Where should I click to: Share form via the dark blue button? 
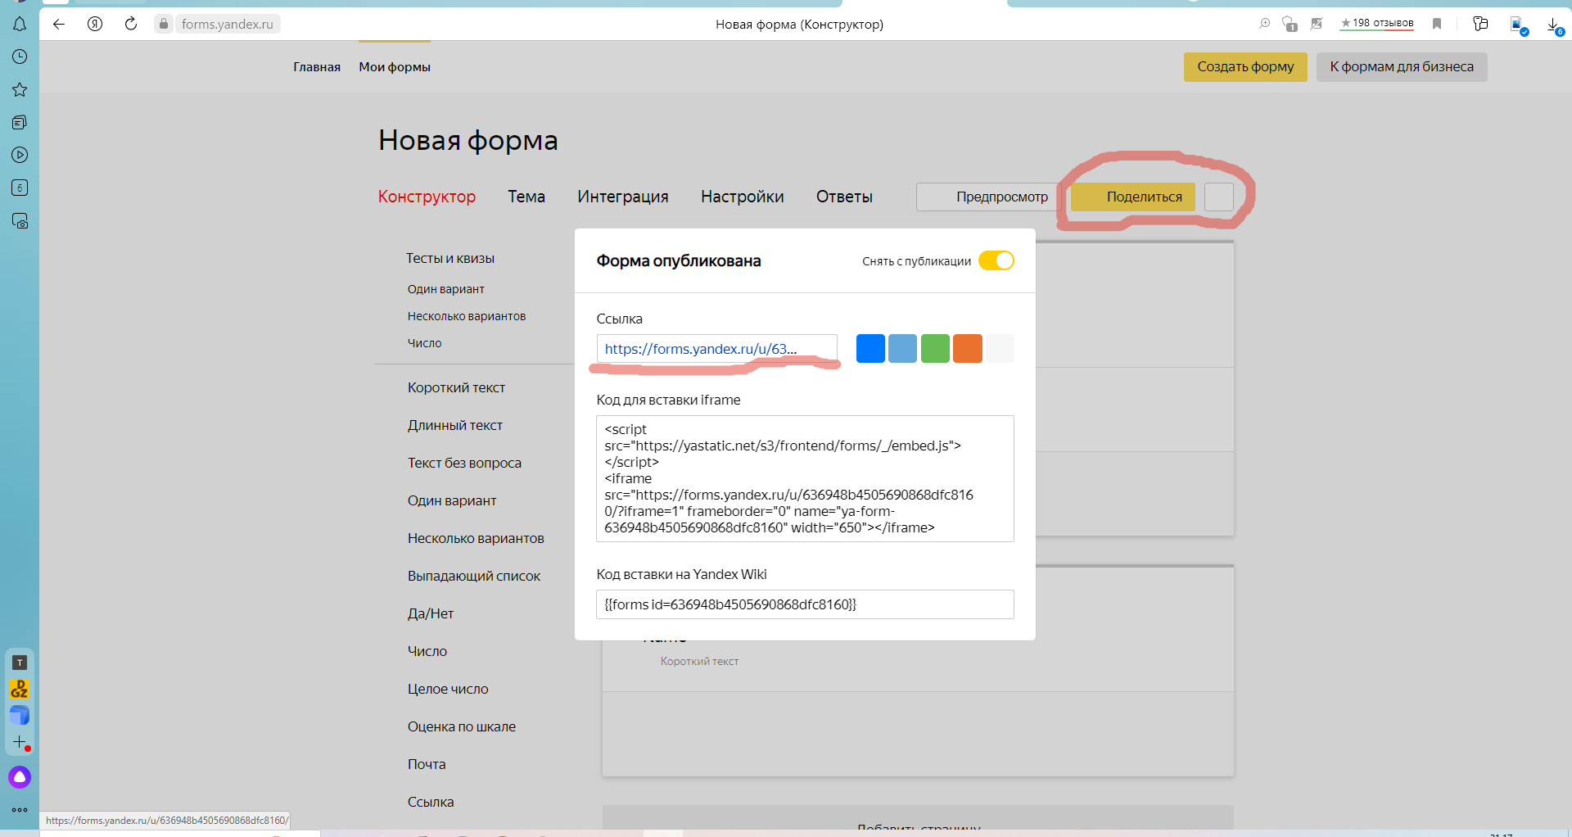click(x=870, y=348)
